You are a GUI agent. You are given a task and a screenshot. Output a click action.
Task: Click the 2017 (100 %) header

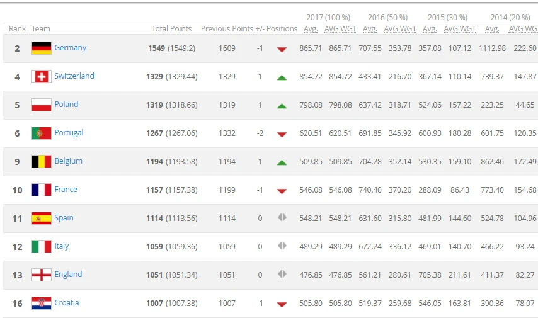click(328, 17)
